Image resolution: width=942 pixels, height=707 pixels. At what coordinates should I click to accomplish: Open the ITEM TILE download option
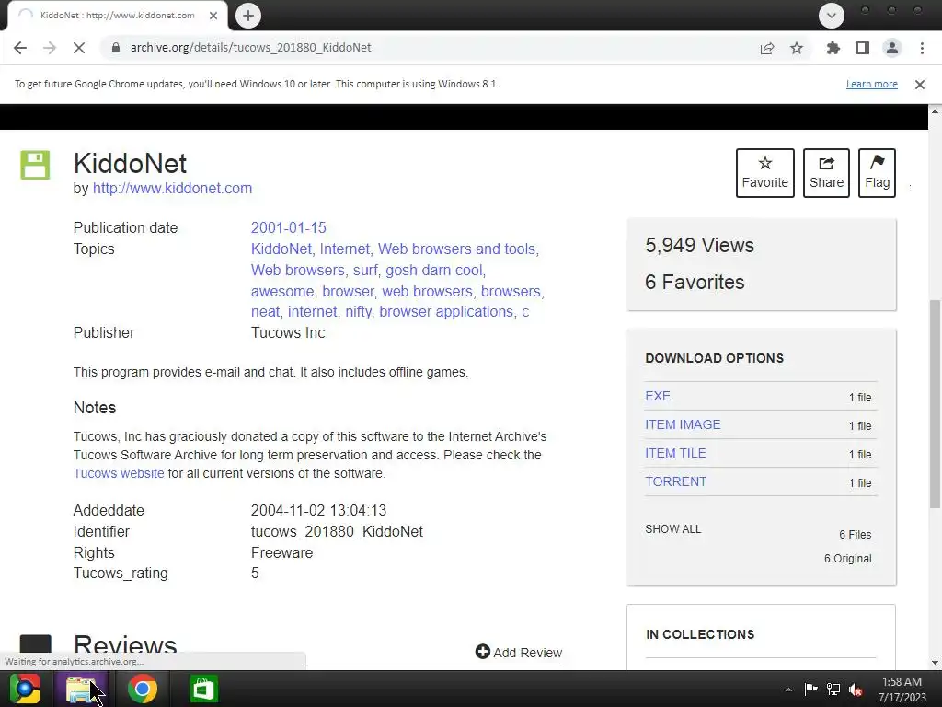click(675, 453)
